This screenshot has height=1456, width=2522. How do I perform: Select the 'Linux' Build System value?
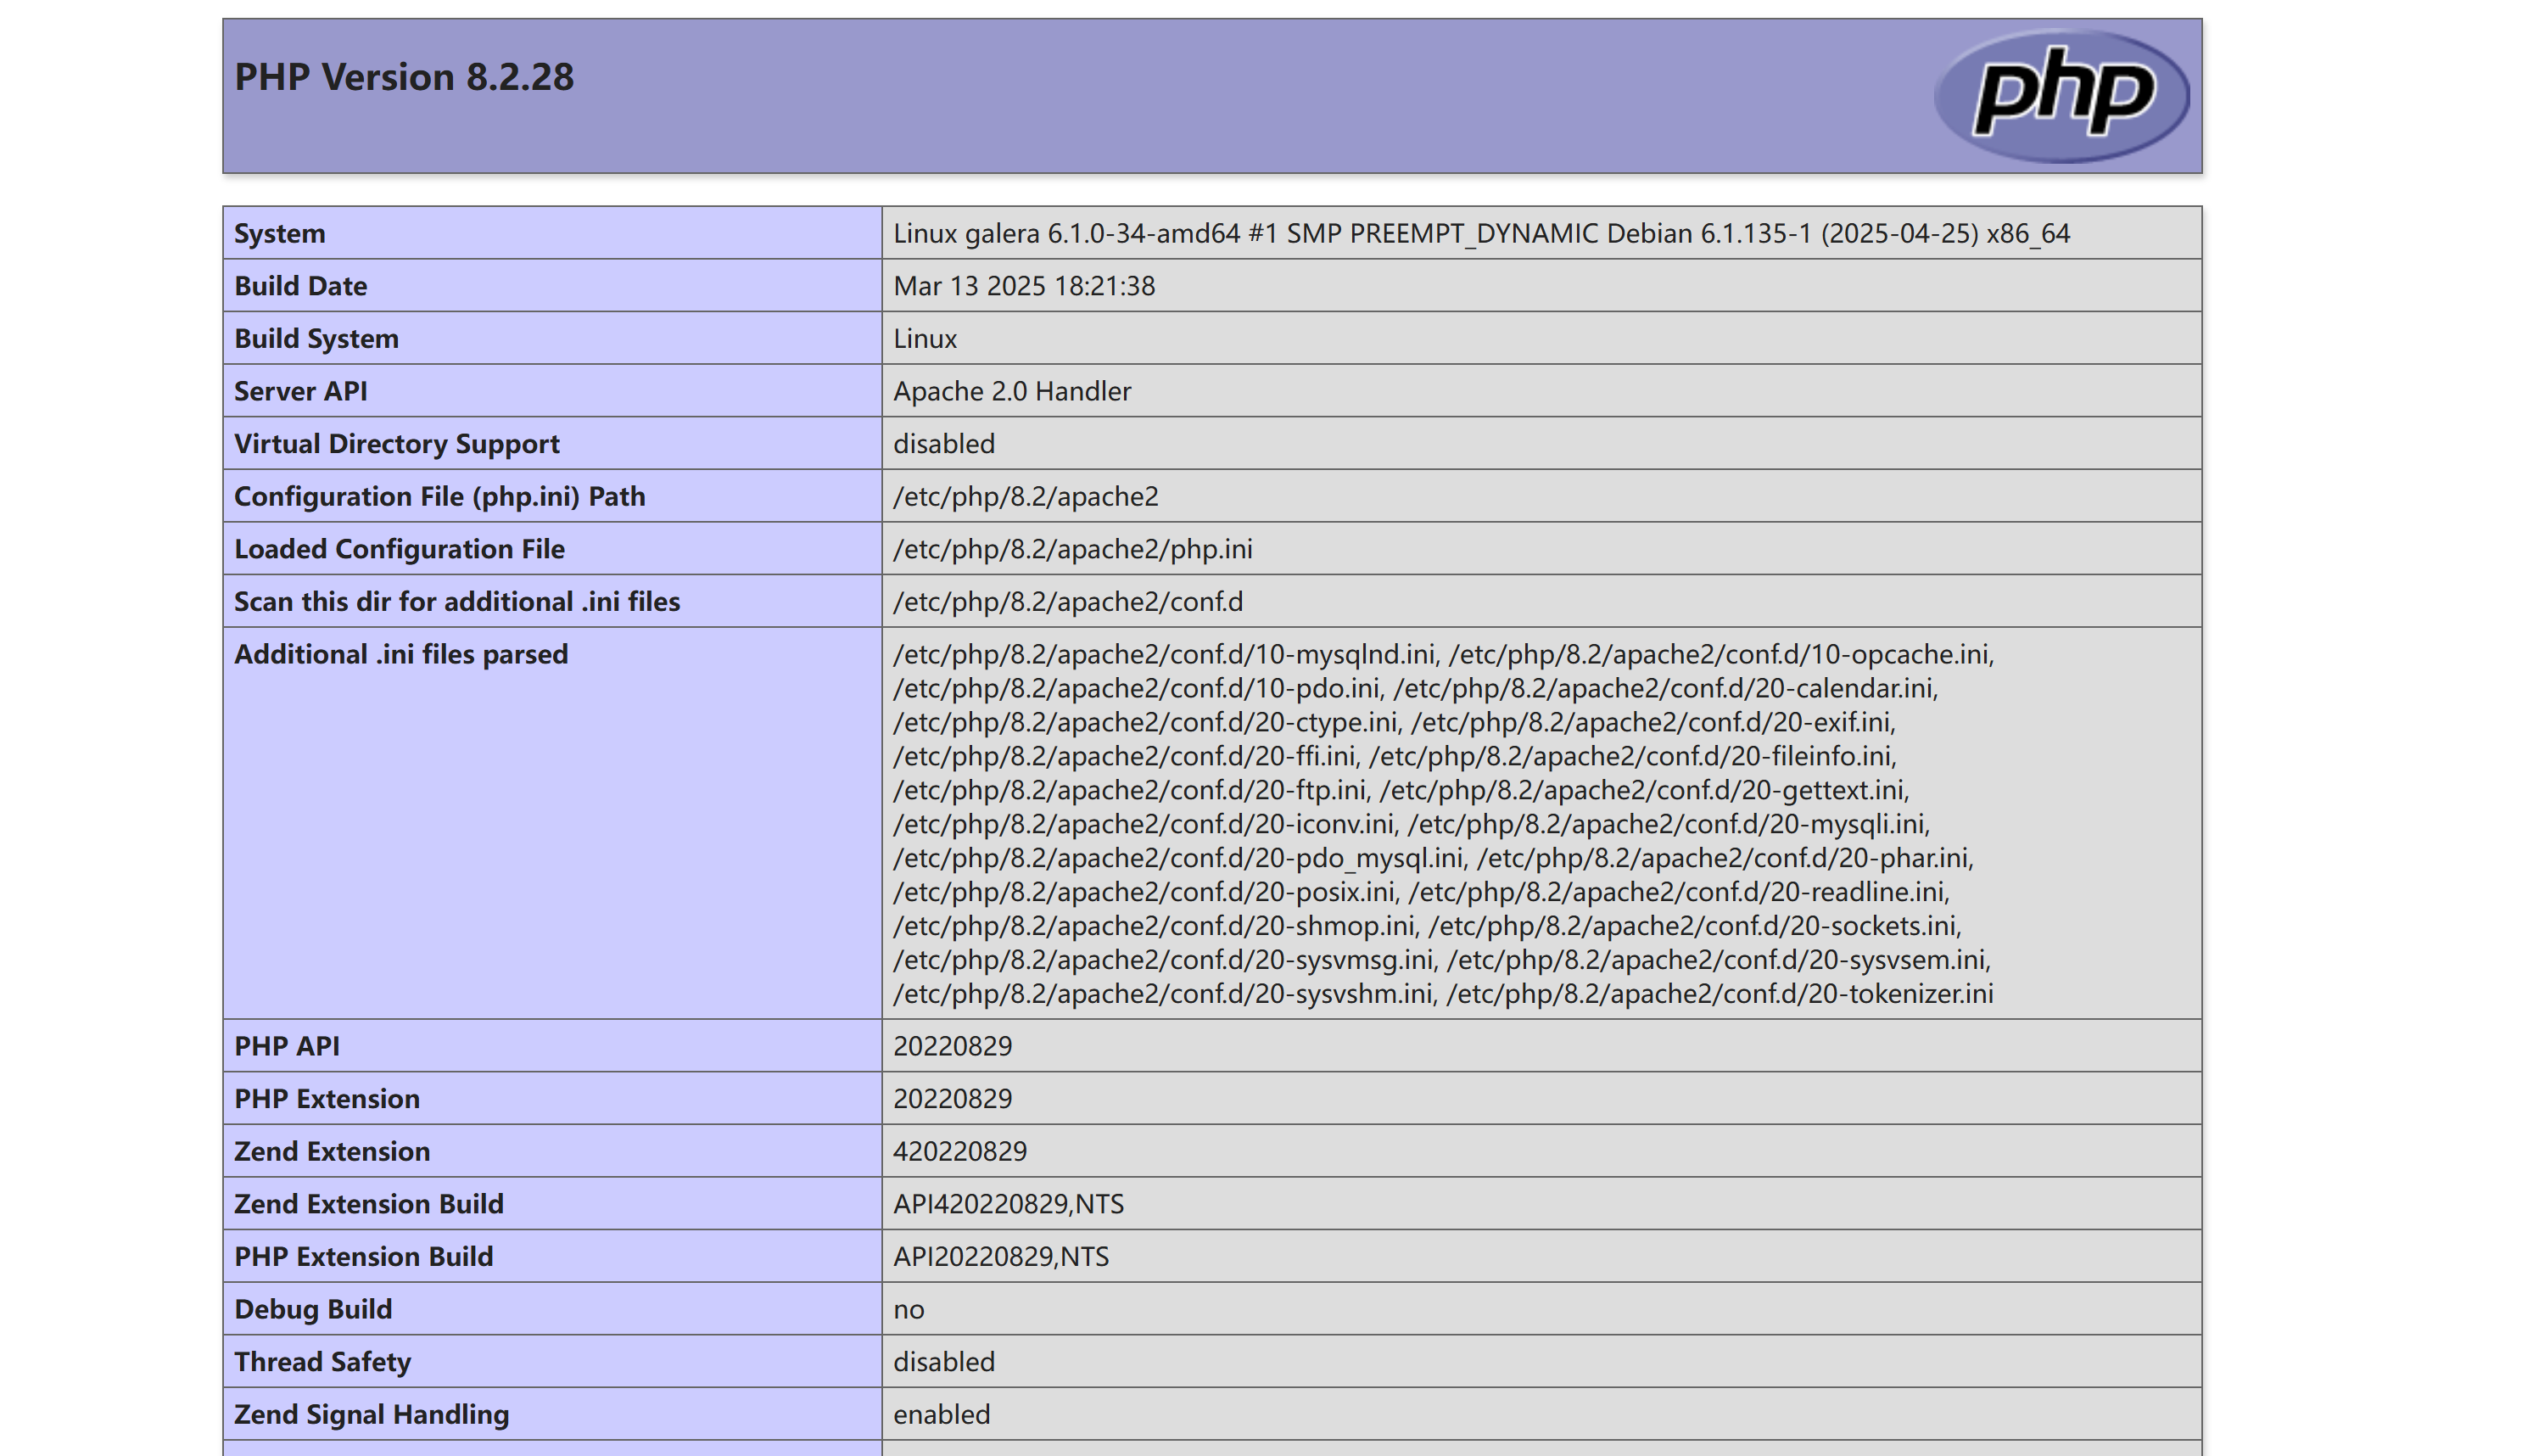click(x=925, y=339)
